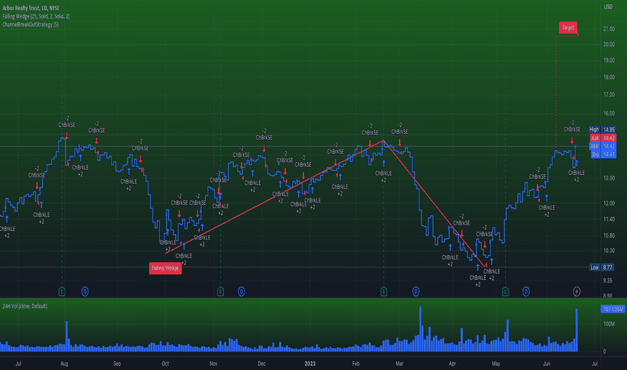Click 21.00 on the price axis
The image size is (627, 370).
tap(609, 29)
